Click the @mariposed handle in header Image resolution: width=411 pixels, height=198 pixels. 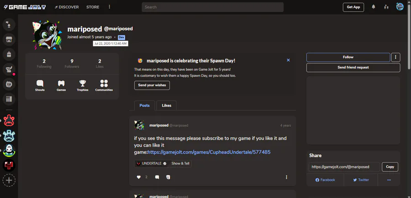[x=118, y=29]
